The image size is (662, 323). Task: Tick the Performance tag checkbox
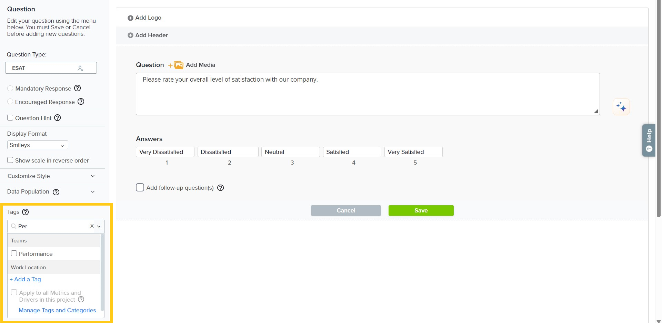[x=14, y=254]
